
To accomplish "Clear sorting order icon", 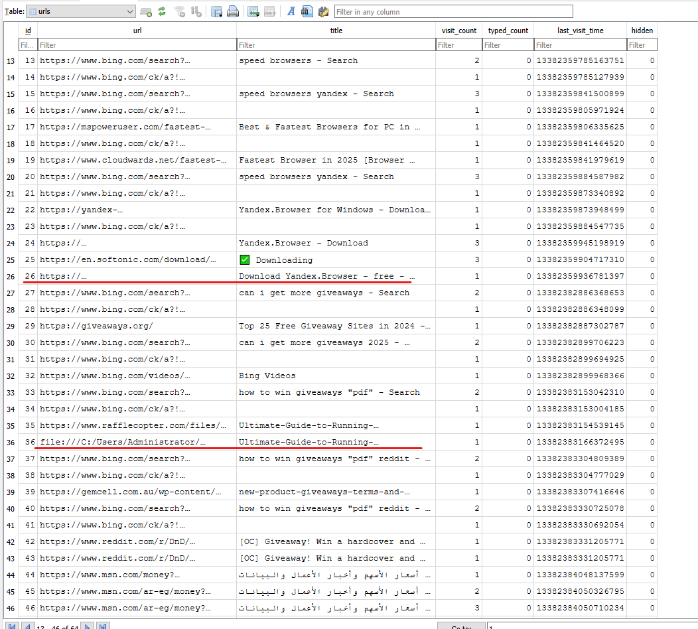I will tap(196, 11).
